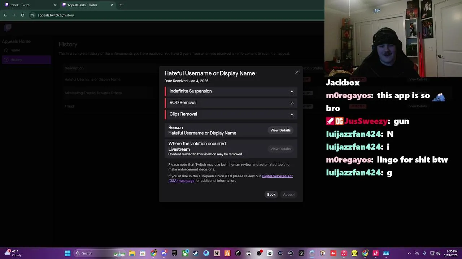Viewport: 462px width, 259px height.
Task: Collapse the Indefinite Suspension section chevron
Action: click(x=292, y=91)
